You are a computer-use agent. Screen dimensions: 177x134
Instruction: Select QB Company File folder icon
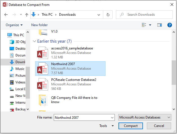pyautogui.click(x=42, y=100)
